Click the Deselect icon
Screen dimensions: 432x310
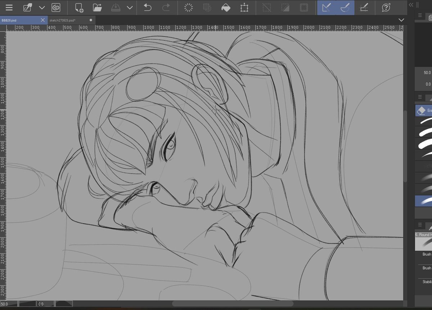(x=267, y=8)
